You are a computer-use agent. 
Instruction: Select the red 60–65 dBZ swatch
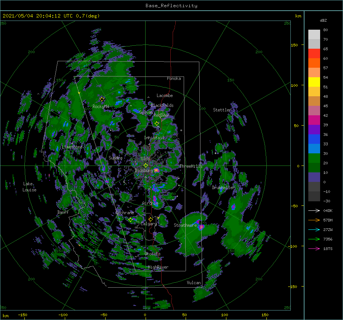(x=314, y=54)
